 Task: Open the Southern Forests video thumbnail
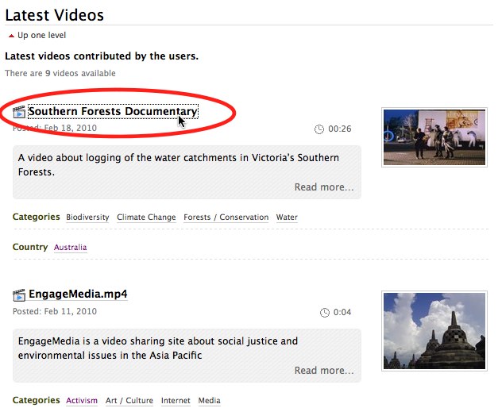click(434, 137)
